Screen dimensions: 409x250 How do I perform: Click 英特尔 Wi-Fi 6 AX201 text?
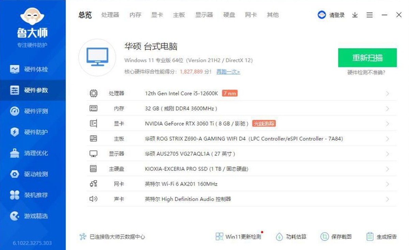(181, 184)
